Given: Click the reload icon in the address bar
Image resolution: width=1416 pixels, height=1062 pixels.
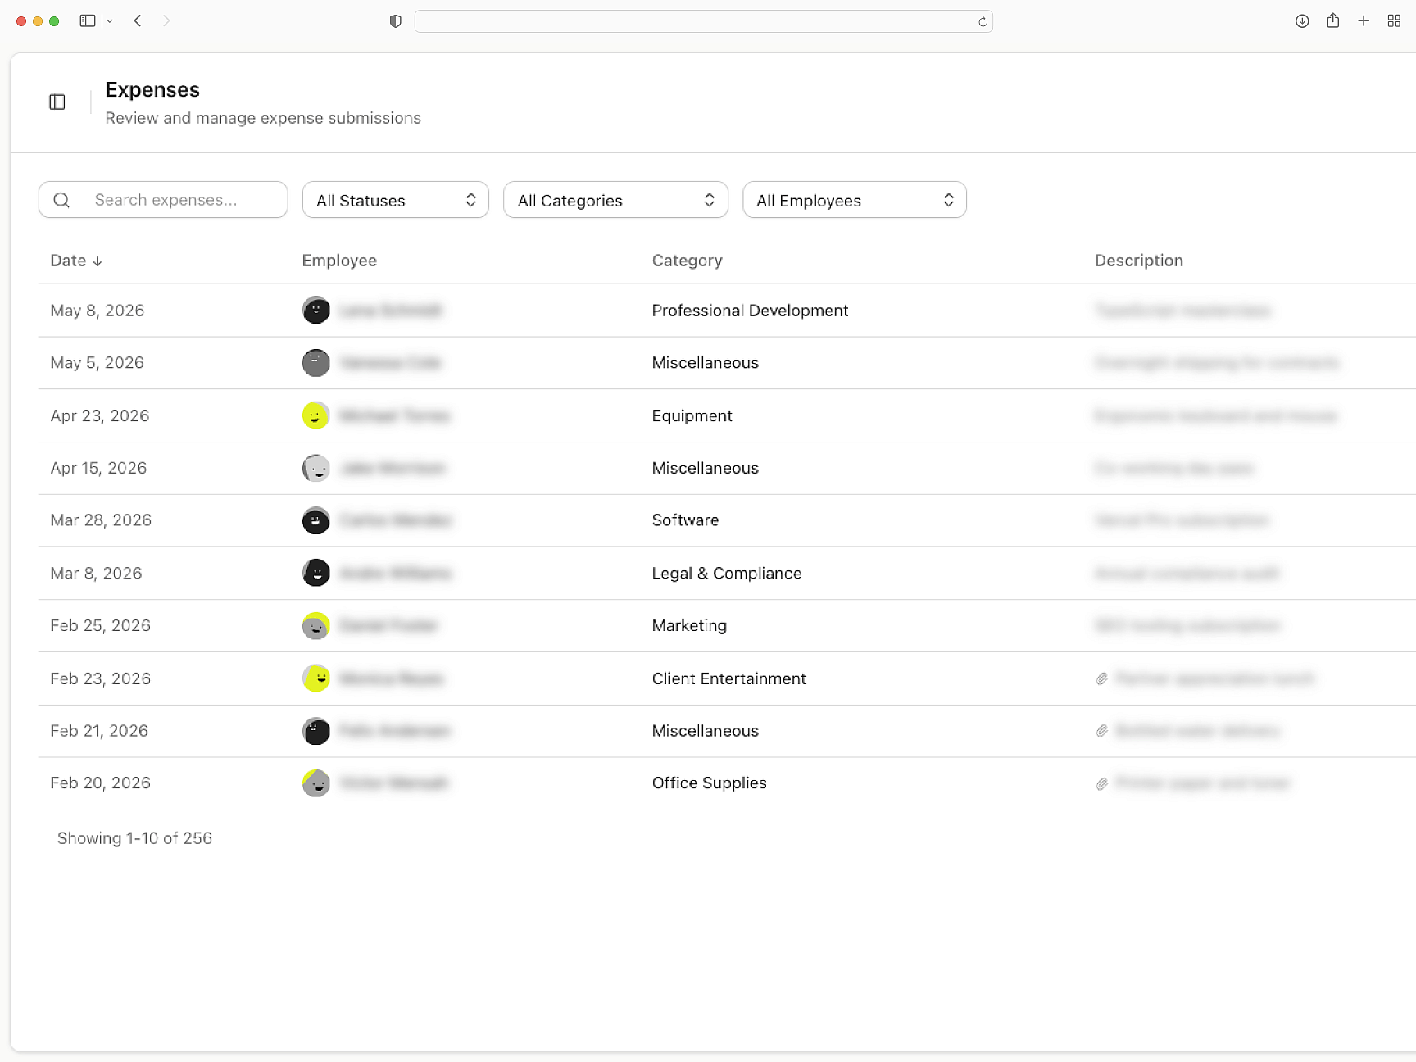Looking at the screenshot, I should (981, 22).
